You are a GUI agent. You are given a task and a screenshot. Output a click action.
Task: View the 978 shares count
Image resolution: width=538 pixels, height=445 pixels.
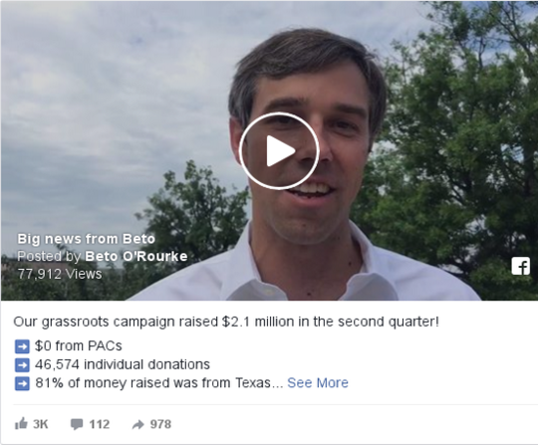click(x=160, y=424)
